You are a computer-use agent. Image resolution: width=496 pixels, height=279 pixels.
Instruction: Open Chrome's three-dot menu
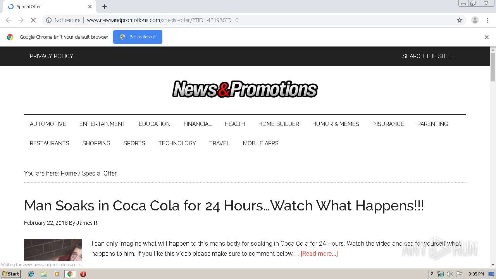487,20
